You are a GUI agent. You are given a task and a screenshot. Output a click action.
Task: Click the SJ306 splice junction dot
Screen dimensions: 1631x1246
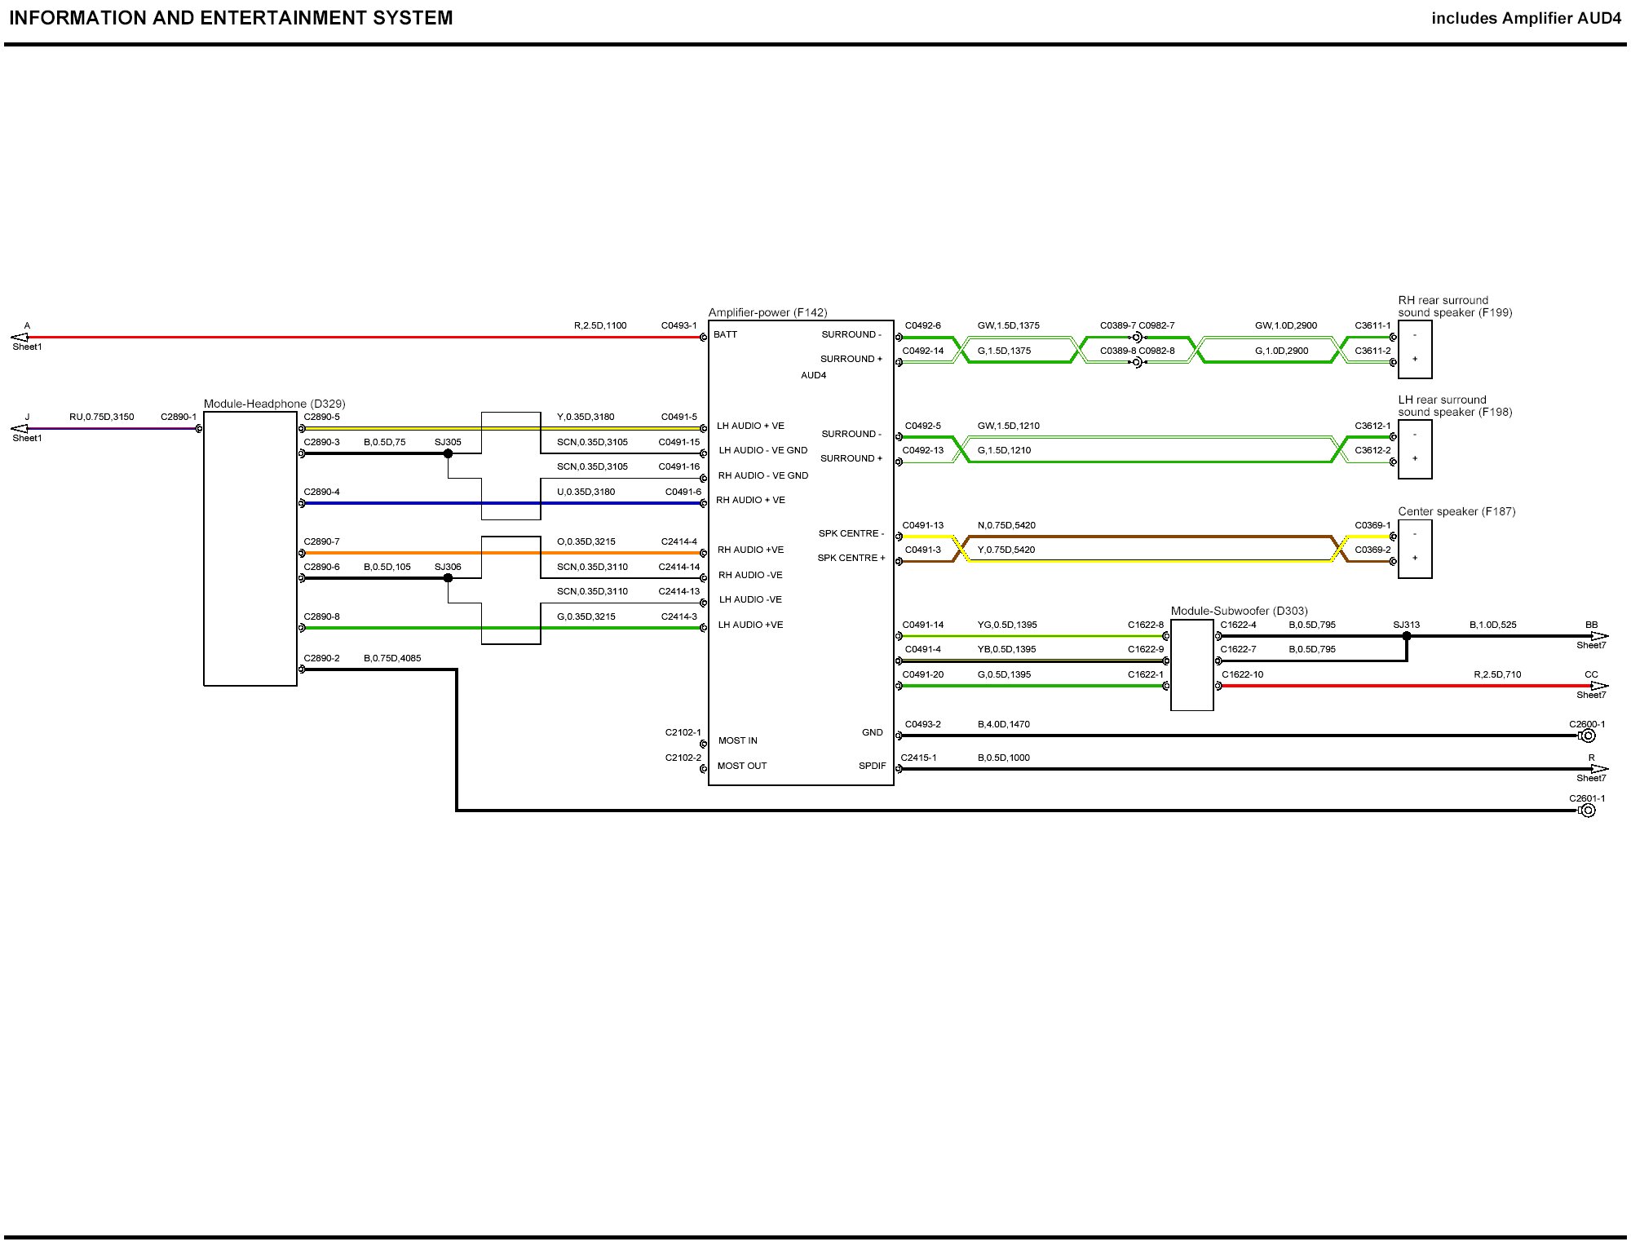tap(448, 578)
